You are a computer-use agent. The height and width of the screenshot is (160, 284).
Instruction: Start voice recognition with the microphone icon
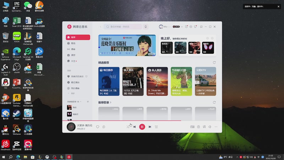[146, 27]
